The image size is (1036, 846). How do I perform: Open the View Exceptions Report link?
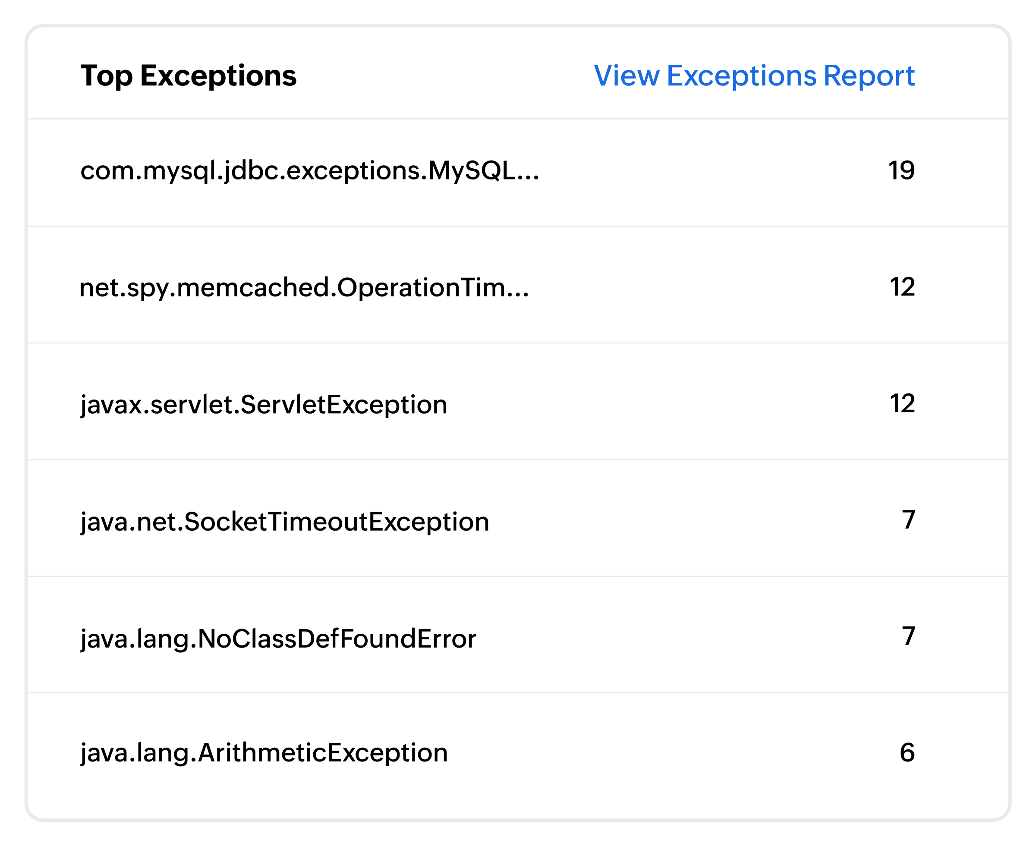coord(754,76)
